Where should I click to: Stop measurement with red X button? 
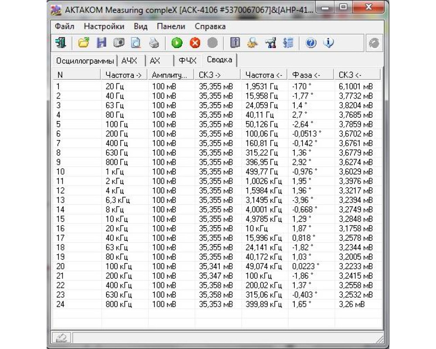pos(194,43)
